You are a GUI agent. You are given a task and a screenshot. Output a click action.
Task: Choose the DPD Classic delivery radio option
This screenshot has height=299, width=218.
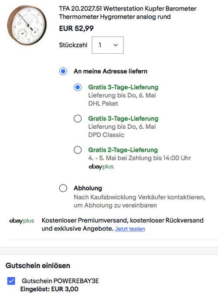78,119
